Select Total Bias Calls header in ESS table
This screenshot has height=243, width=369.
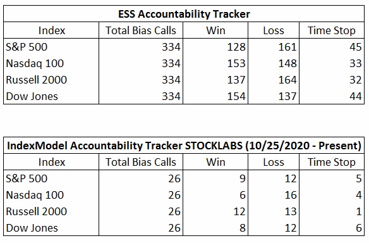click(141, 30)
